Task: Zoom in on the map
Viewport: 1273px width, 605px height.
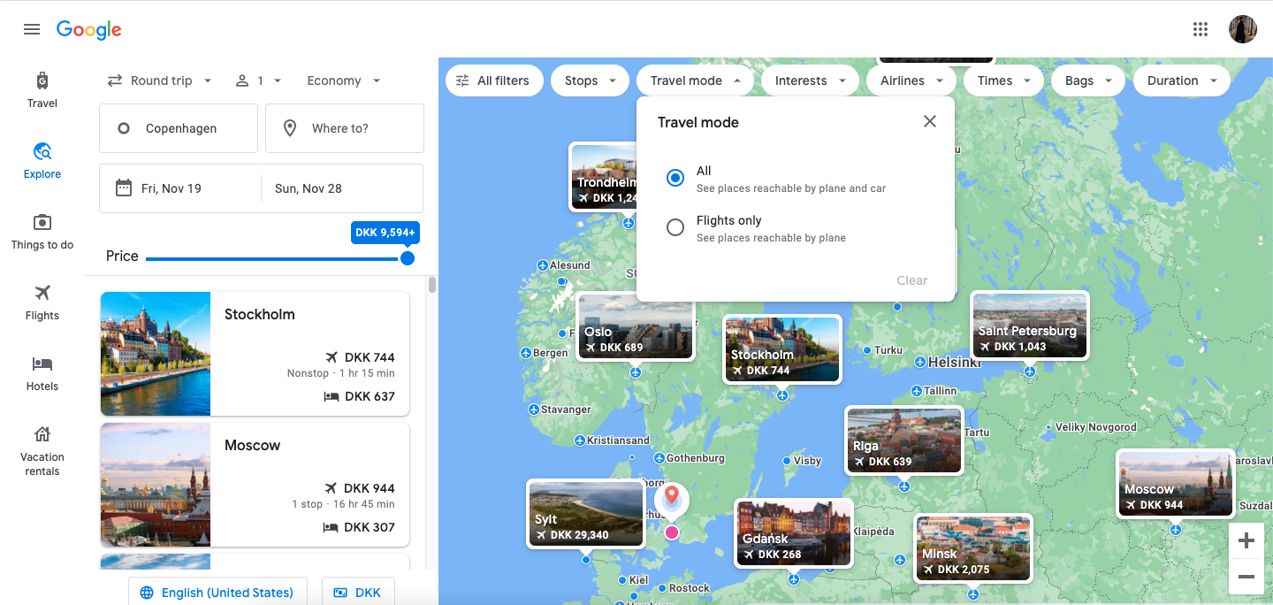Action: tap(1246, 540)
